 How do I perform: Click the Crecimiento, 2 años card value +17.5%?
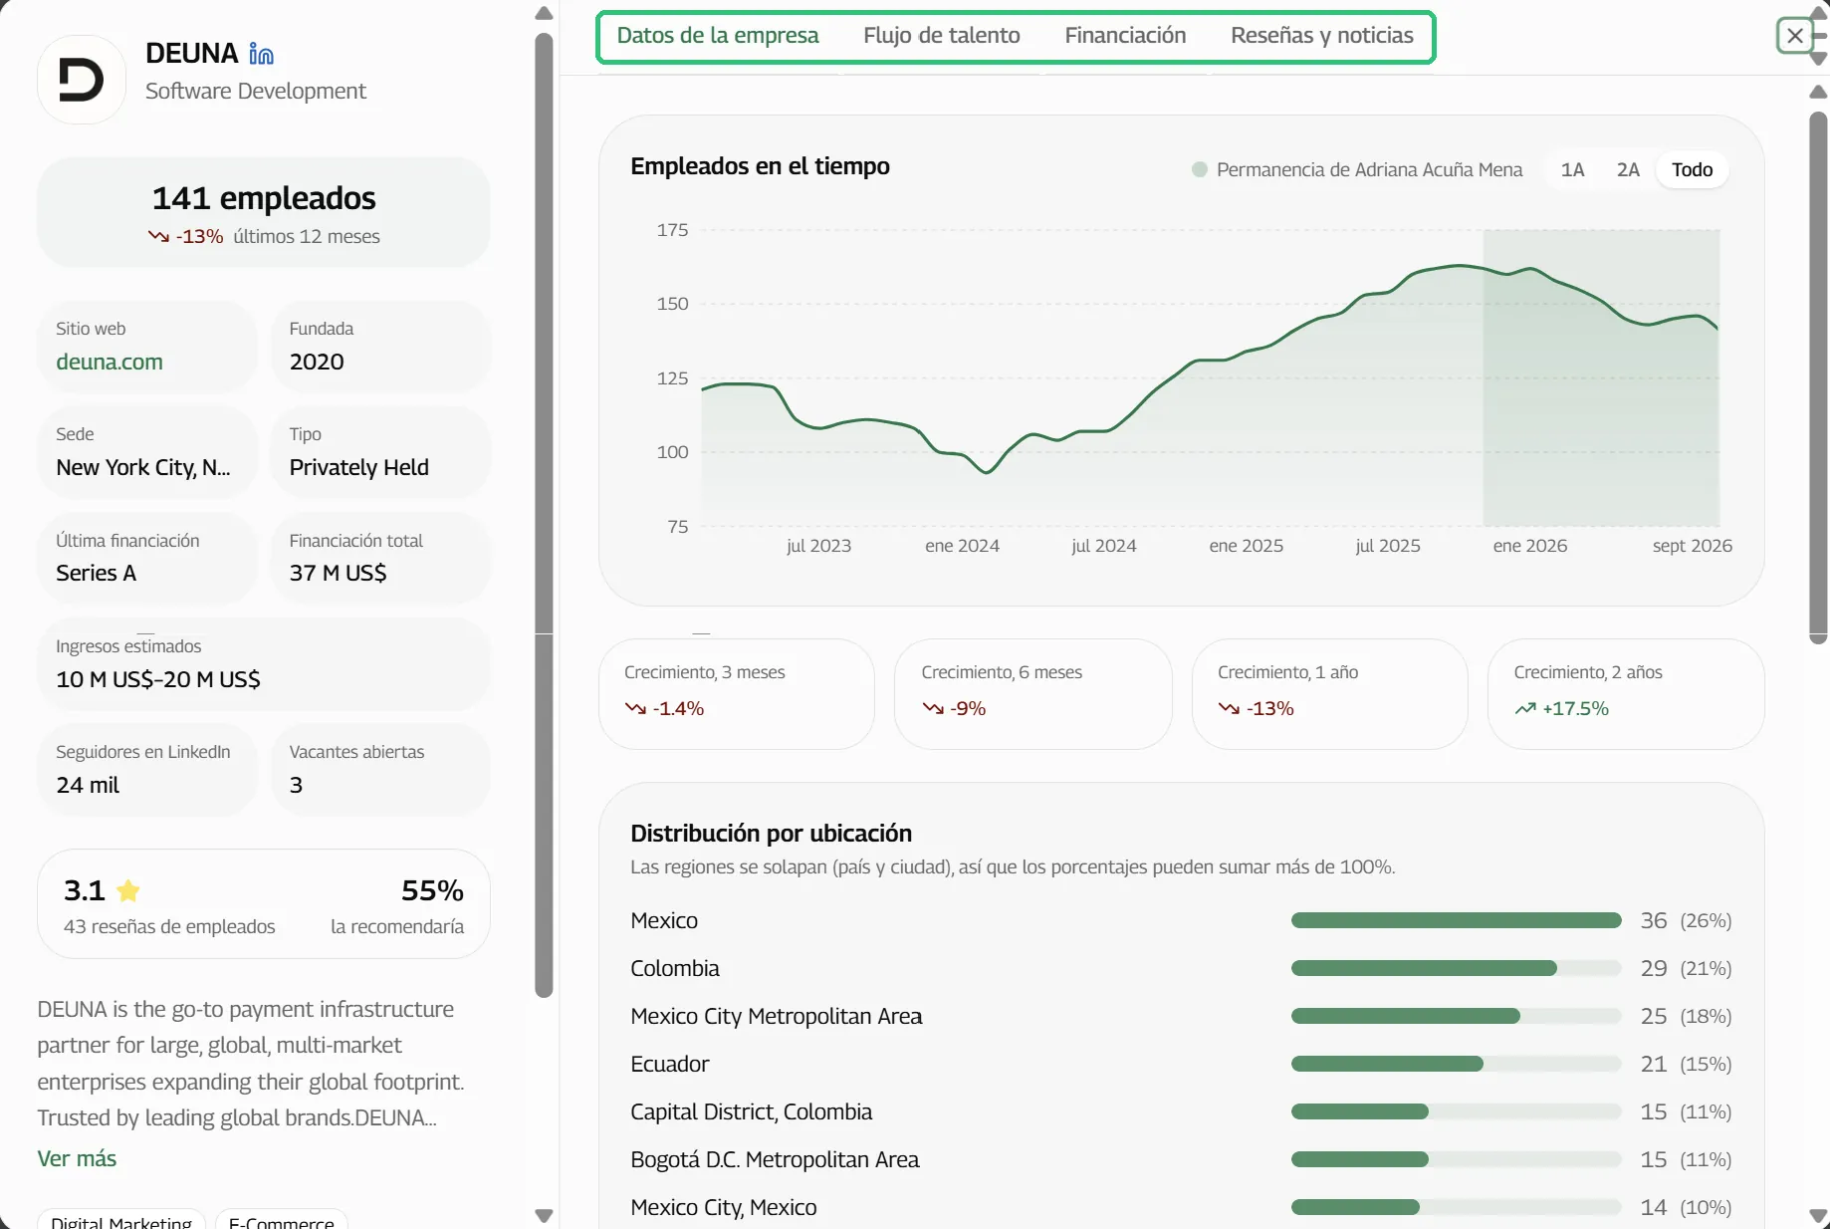pos(1575,708)
